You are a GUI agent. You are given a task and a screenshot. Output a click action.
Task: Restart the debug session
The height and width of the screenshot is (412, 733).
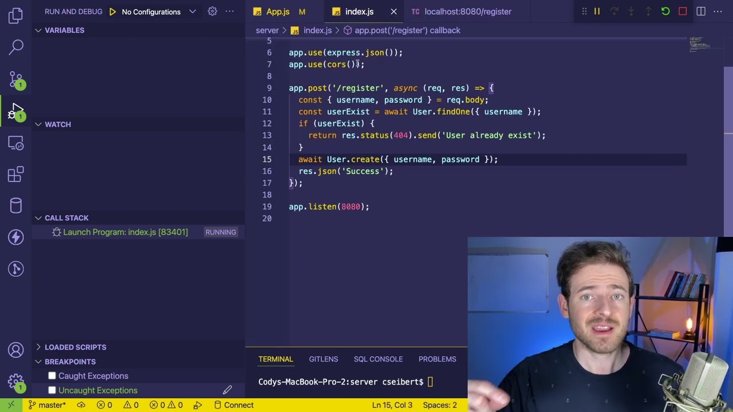[x=665, y=11]
